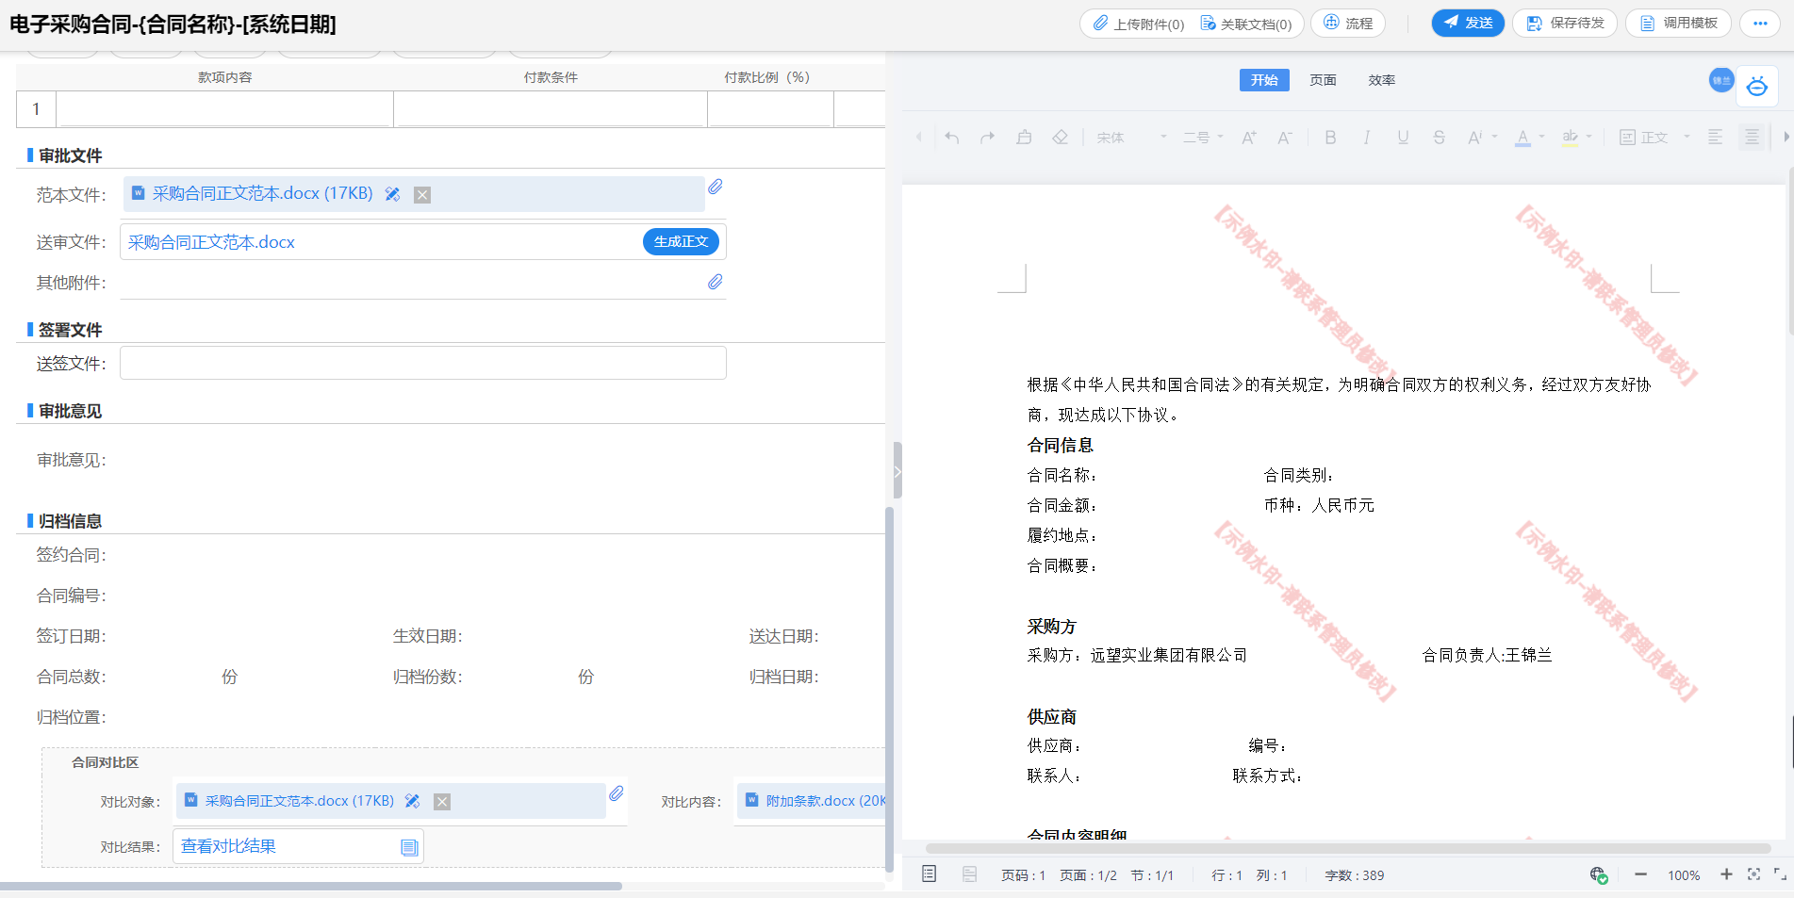Enter fullscreen with the expand icon
This screenshot has height=898, width=1794.
pos(1780,874)
